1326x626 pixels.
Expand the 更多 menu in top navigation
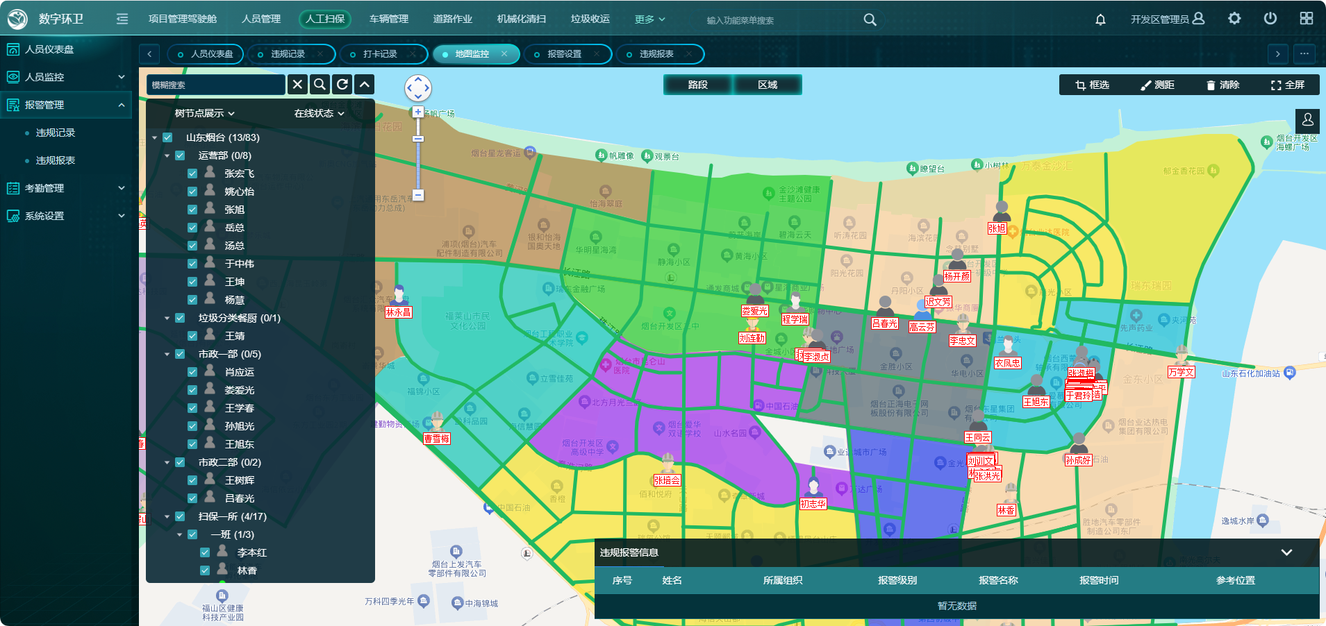click(x=649, y=19)
